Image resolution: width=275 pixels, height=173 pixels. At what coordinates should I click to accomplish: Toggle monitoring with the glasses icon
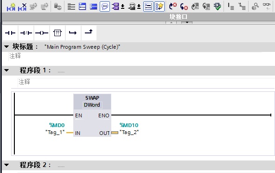267,6
